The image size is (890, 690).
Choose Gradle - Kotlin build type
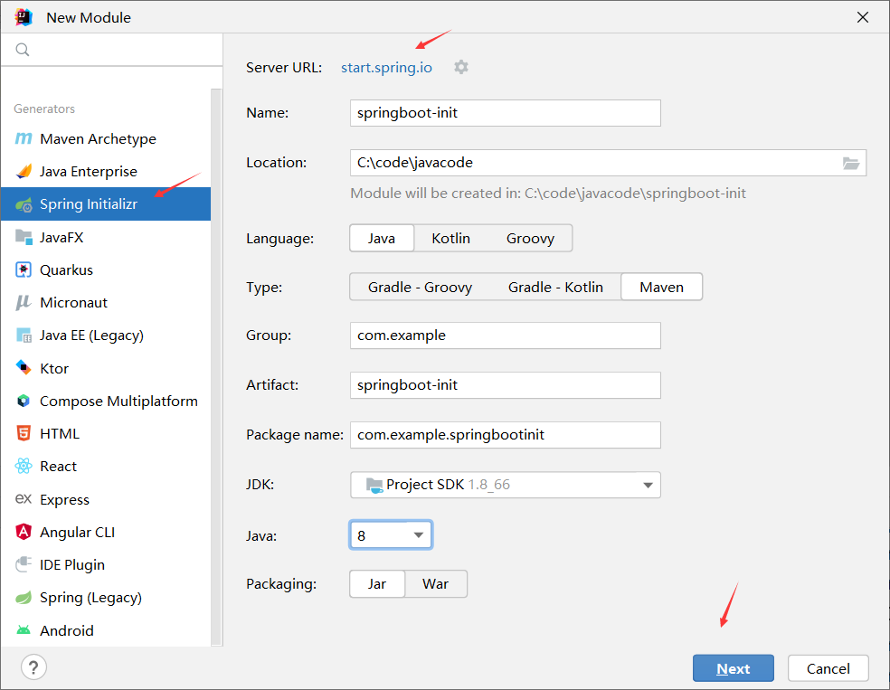point(555,287)
